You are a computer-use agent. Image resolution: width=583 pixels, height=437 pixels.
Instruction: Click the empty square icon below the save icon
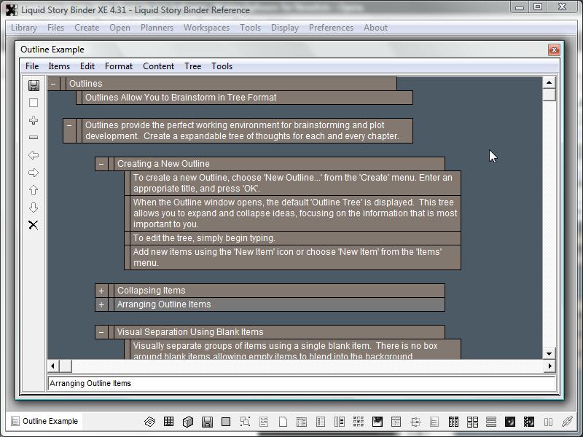click(34, 103)
